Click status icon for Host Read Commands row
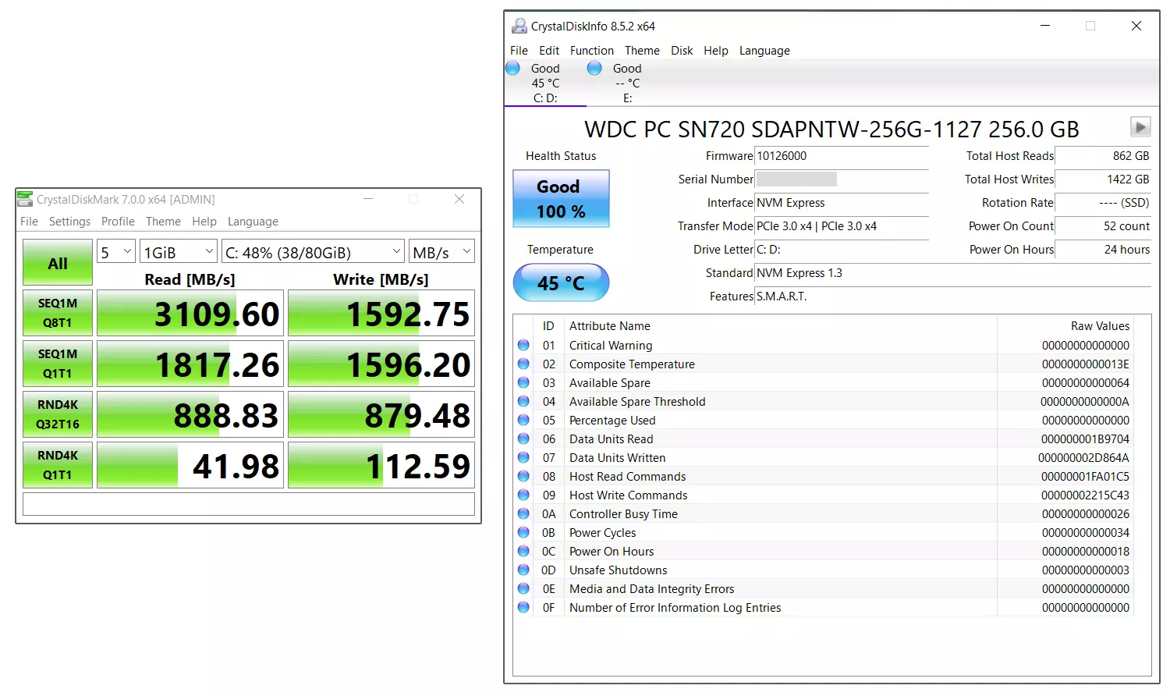 523,476
